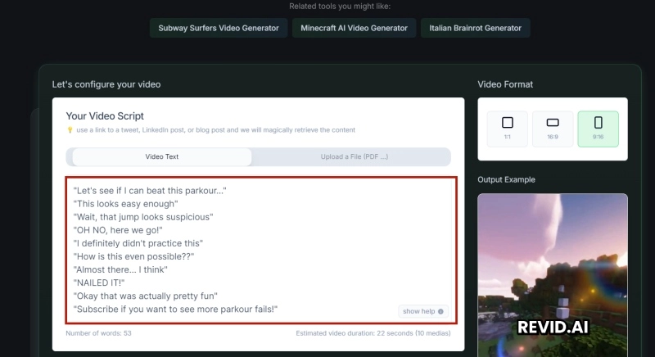Click "Related tools you might like:" text
The height and width of the screenshot is (357, 655).
click(340, 7)
